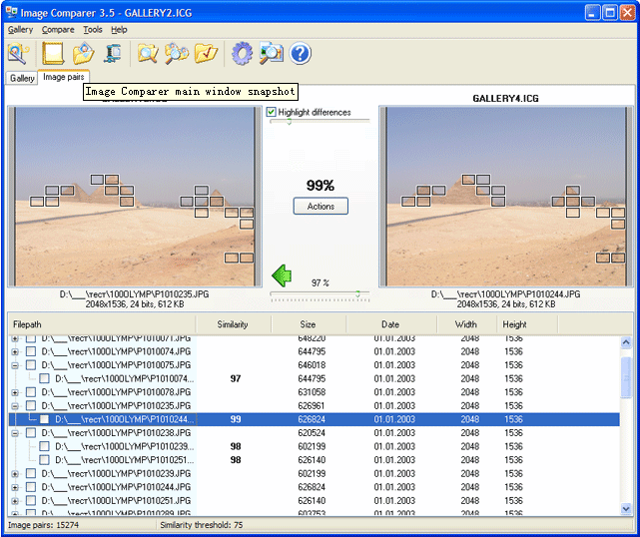Click the blue clamp document toolbar icon
Image resolution: width=640 pixels, height=537 pixels.
tap(114, 53)
